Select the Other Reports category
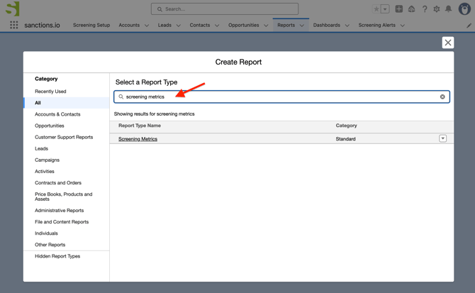475x293 pixels. pyautogui.click(x=50, y=245)
